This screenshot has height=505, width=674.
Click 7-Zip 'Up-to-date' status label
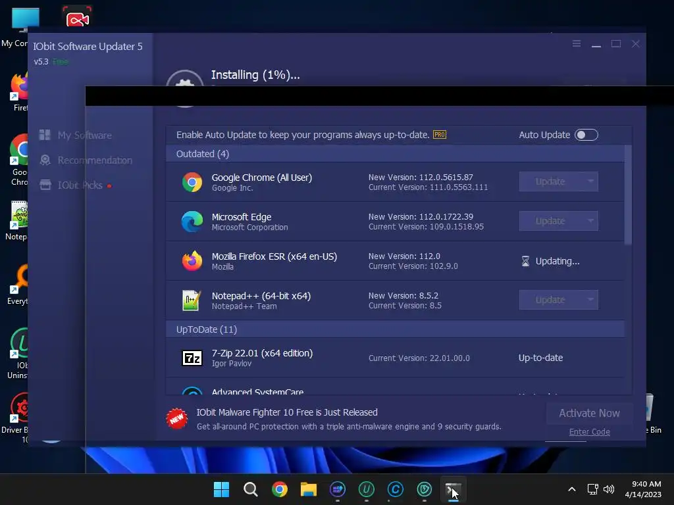pos(541,358)
